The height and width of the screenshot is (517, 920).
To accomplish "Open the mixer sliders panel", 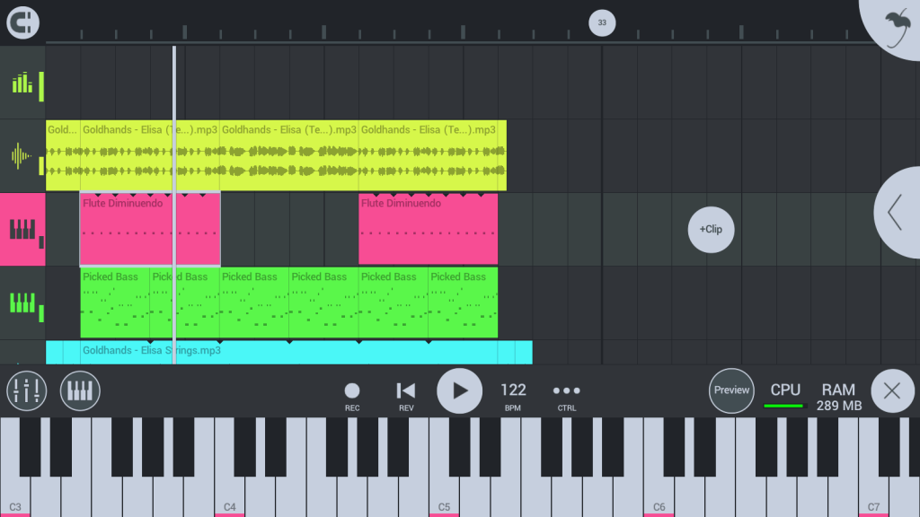I will [x=26, y=390].
